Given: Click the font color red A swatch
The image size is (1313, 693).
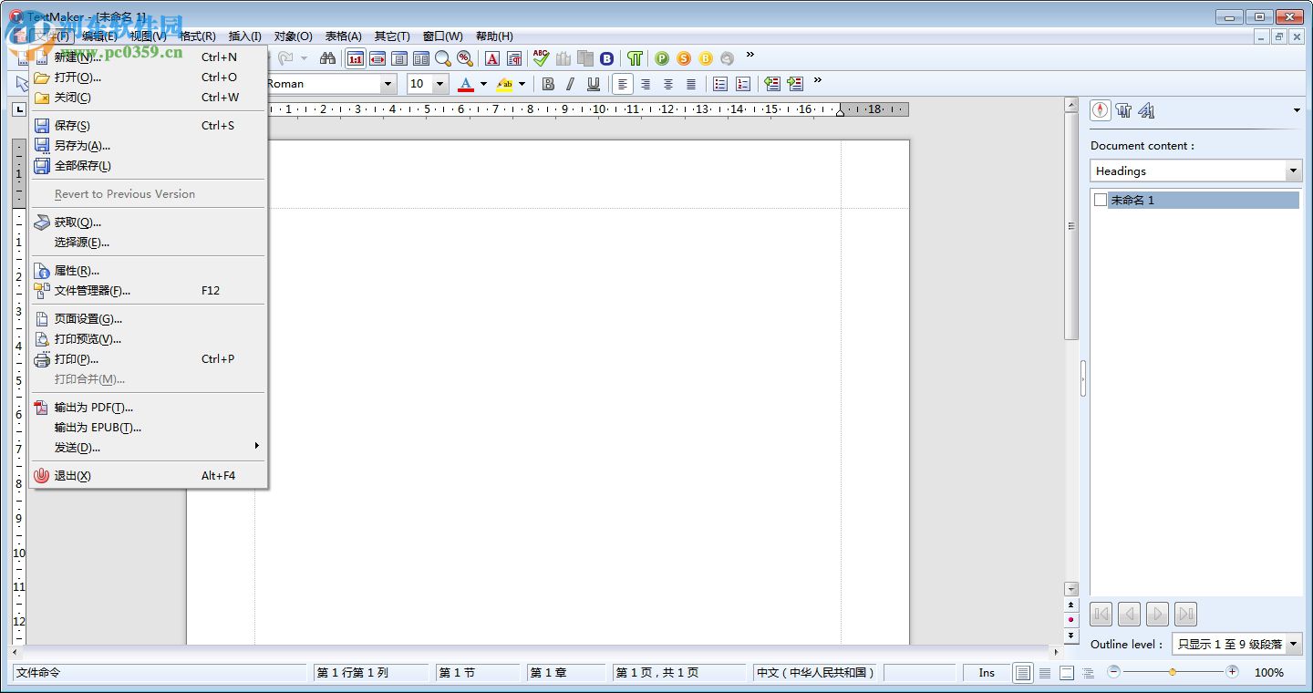Looking at the screenshot, I should click(465, 84).
